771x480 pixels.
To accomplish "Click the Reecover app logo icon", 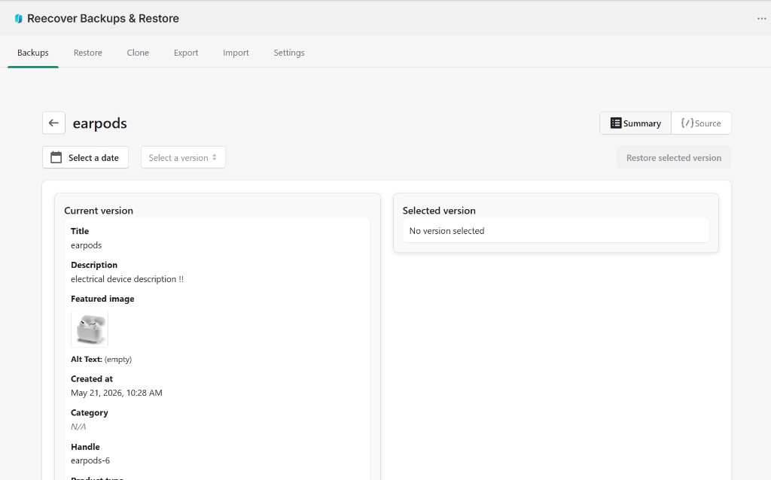I will pos(18,19).
